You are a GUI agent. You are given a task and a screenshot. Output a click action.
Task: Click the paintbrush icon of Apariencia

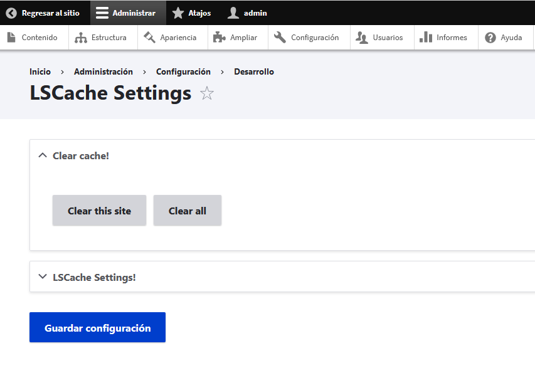pos(149,37)
